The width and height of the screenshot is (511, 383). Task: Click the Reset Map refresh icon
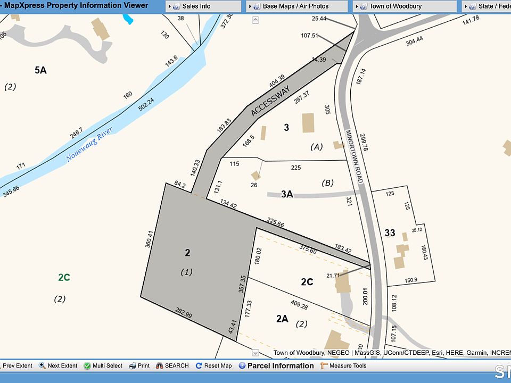[x=199, y=366]
